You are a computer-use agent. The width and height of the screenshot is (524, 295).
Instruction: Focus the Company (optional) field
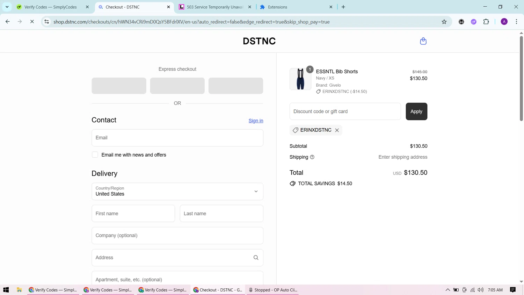coord(177,236)
